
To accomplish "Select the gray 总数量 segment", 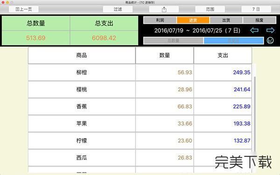I will click(x=174, y=41).
